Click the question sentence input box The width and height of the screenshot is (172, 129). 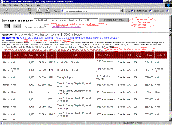pos(66,20)
